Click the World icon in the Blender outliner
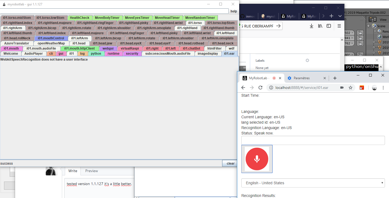This screenshot has width=389, height=198. 379,36
